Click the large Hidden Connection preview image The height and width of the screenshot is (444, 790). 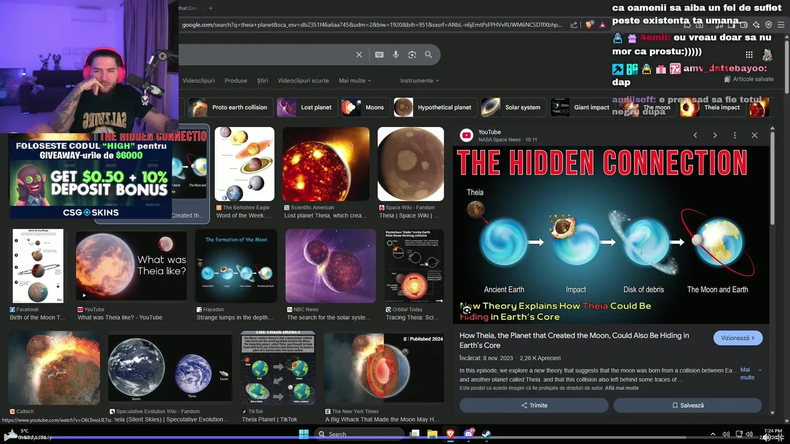pos(611,235)
